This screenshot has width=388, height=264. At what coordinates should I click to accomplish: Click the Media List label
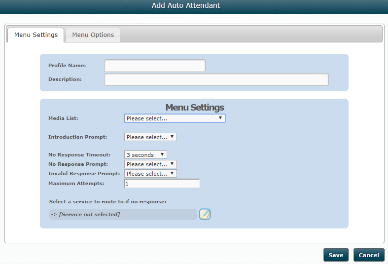point(63,118)
